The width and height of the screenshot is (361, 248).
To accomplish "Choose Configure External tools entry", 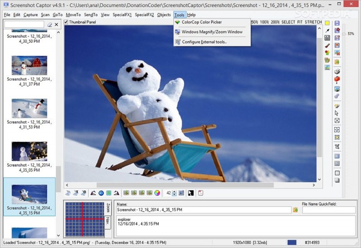I will [x=212, y=42].
